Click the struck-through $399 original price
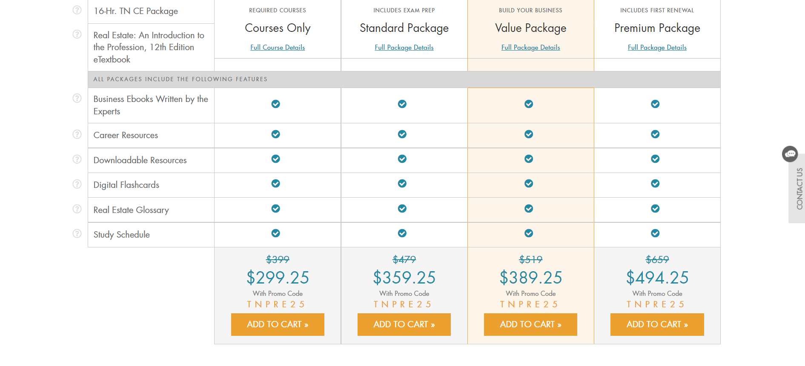805x366 pixels. [278, 259]
